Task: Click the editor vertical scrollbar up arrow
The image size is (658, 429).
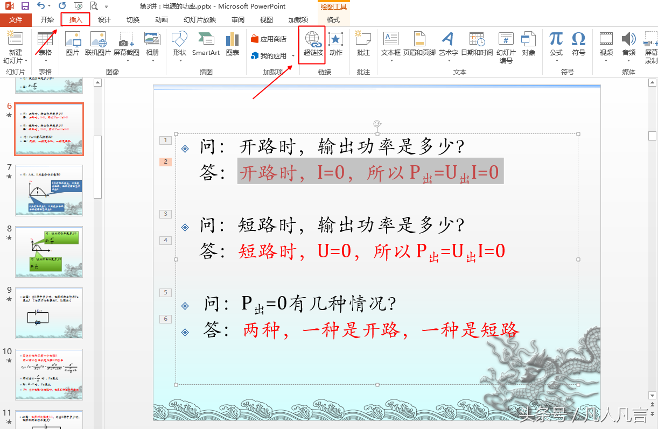Action: tap(652, 82)
